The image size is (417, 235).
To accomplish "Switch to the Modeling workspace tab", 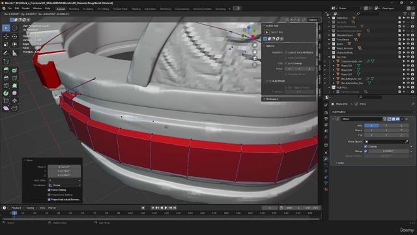I will tap(74, 8).
